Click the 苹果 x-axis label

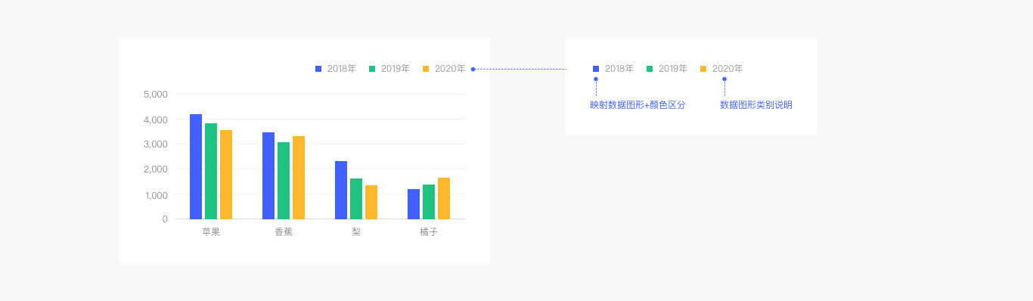click(211, 232)
